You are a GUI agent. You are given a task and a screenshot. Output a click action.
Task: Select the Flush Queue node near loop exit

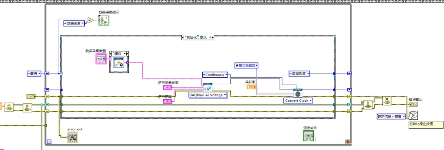[368, 105]
